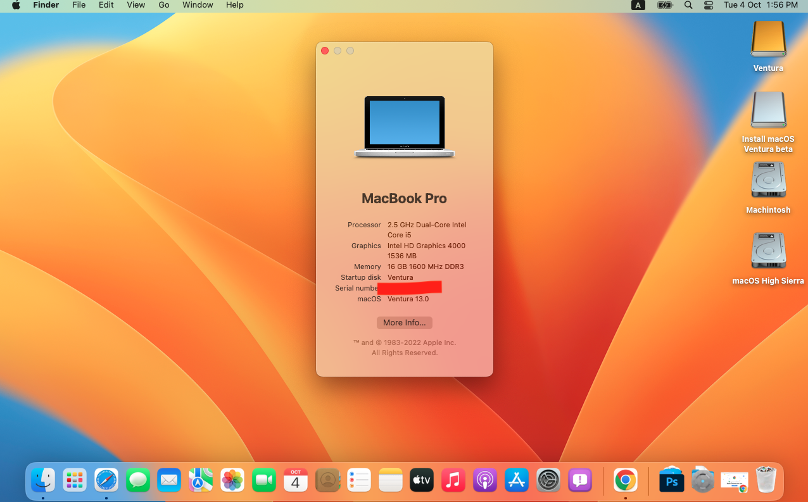
Task: Click the 'Intel HD Graphics 4000' value
Action: click(426, 246)
